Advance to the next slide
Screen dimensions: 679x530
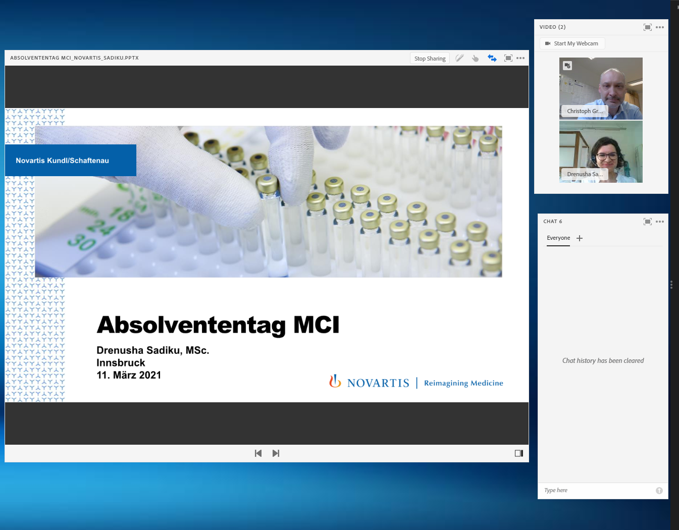tap(276, 453)
